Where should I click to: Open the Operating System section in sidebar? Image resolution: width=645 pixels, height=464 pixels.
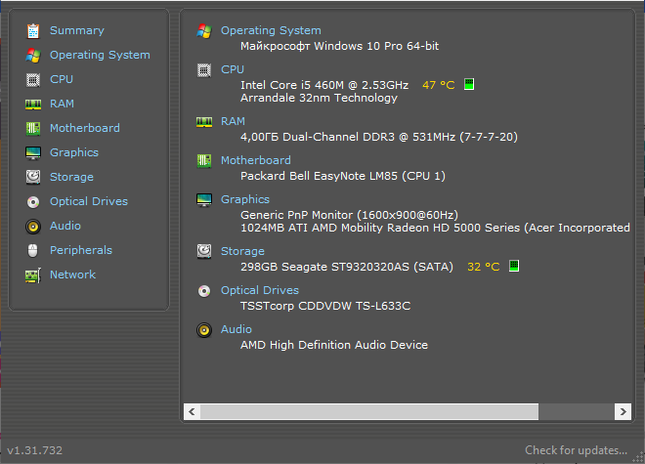tap(100, 55)
